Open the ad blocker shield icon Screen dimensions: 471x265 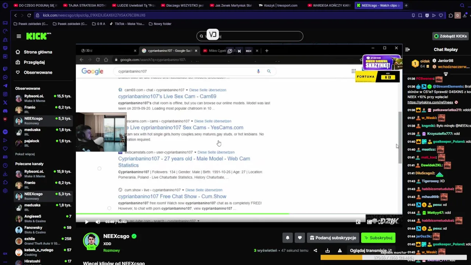click(427, 15)
